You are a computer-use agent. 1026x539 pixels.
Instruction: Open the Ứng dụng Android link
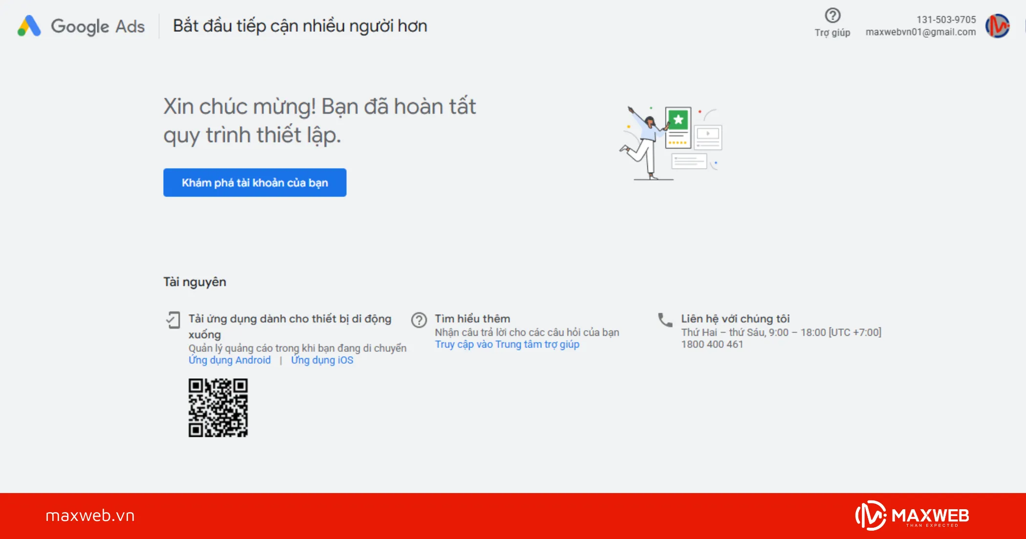tap(230, 360)
